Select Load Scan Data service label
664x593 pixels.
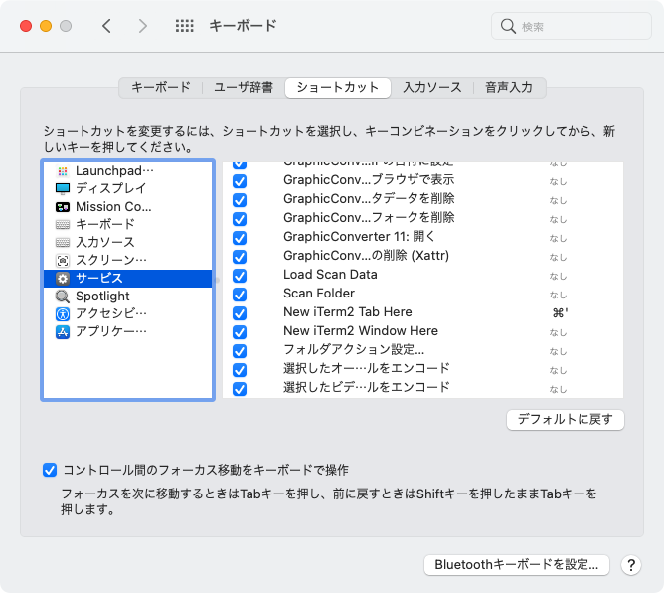pyautogui.click(x=330, y=275)
